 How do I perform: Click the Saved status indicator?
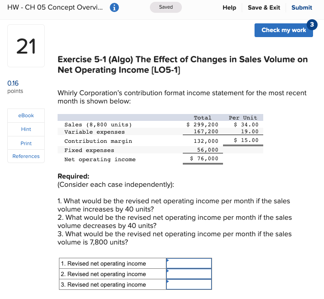tap(166, 7)
